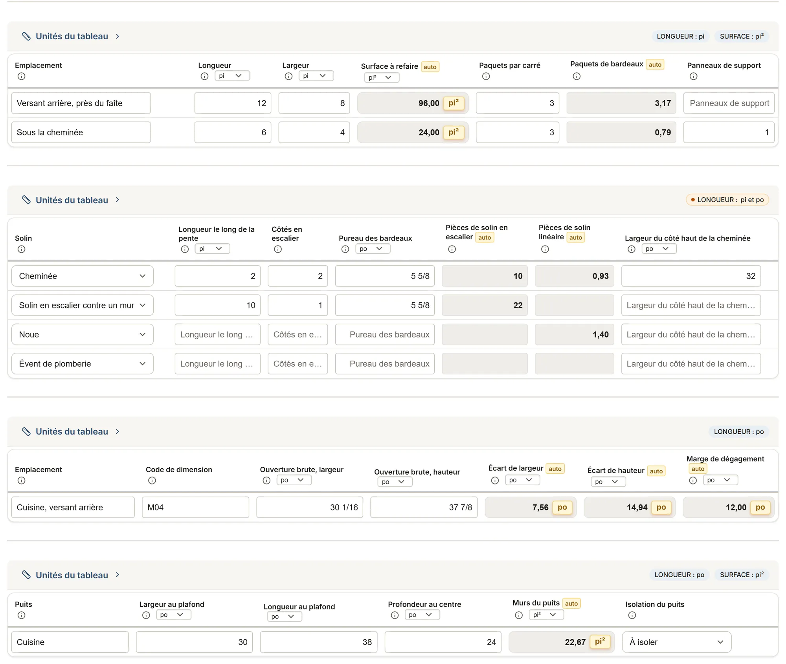Change Pureau des bardeaux unit selector
This screenshot has width=786, height=664.
click(373, 249)
